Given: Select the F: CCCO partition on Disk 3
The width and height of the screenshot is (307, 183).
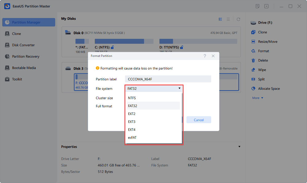Looking at the screenshot, I should pyautogui.click(x=81, y=82).
